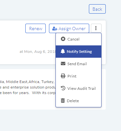The image size is (121, 131).
Task: Click the 'Middle East, Africa, Turkey' description line
Action: [x=30, y=82]
